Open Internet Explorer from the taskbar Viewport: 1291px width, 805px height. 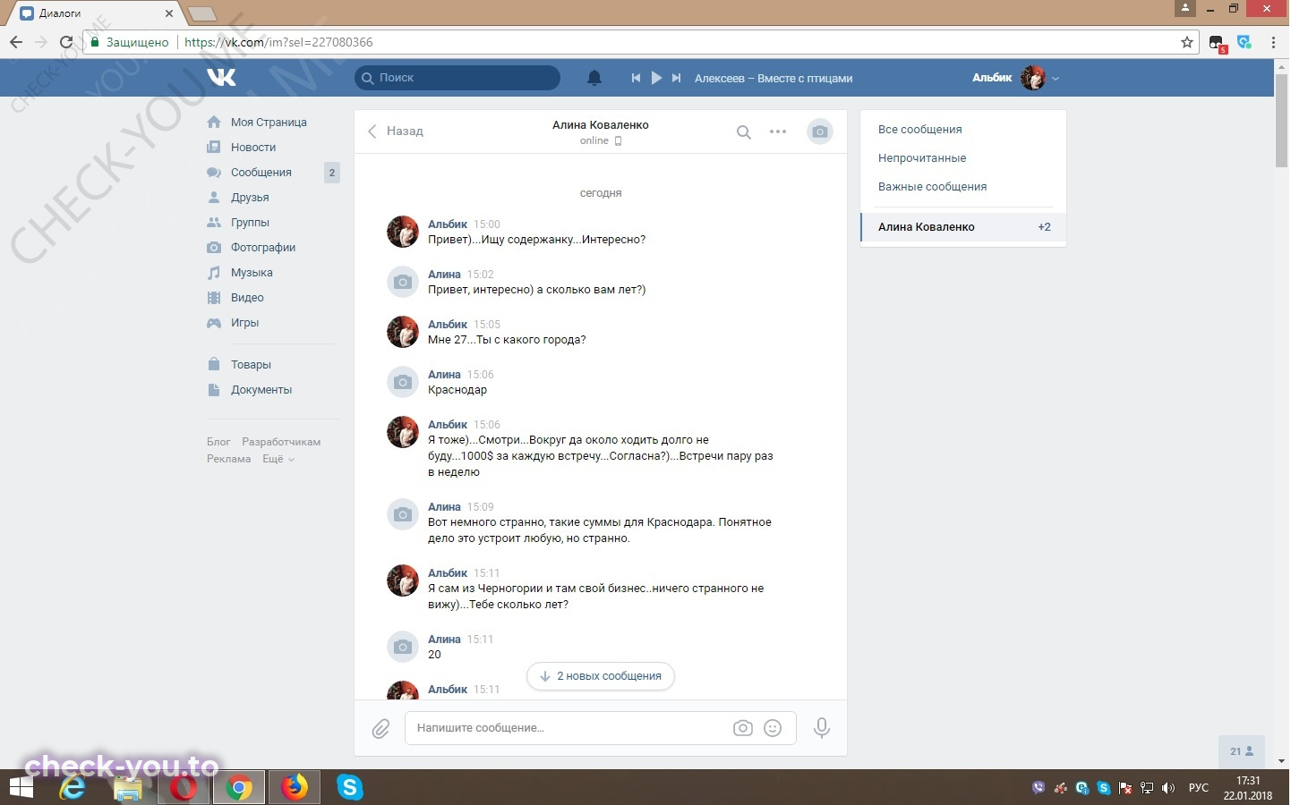click(x=73, y=788)
